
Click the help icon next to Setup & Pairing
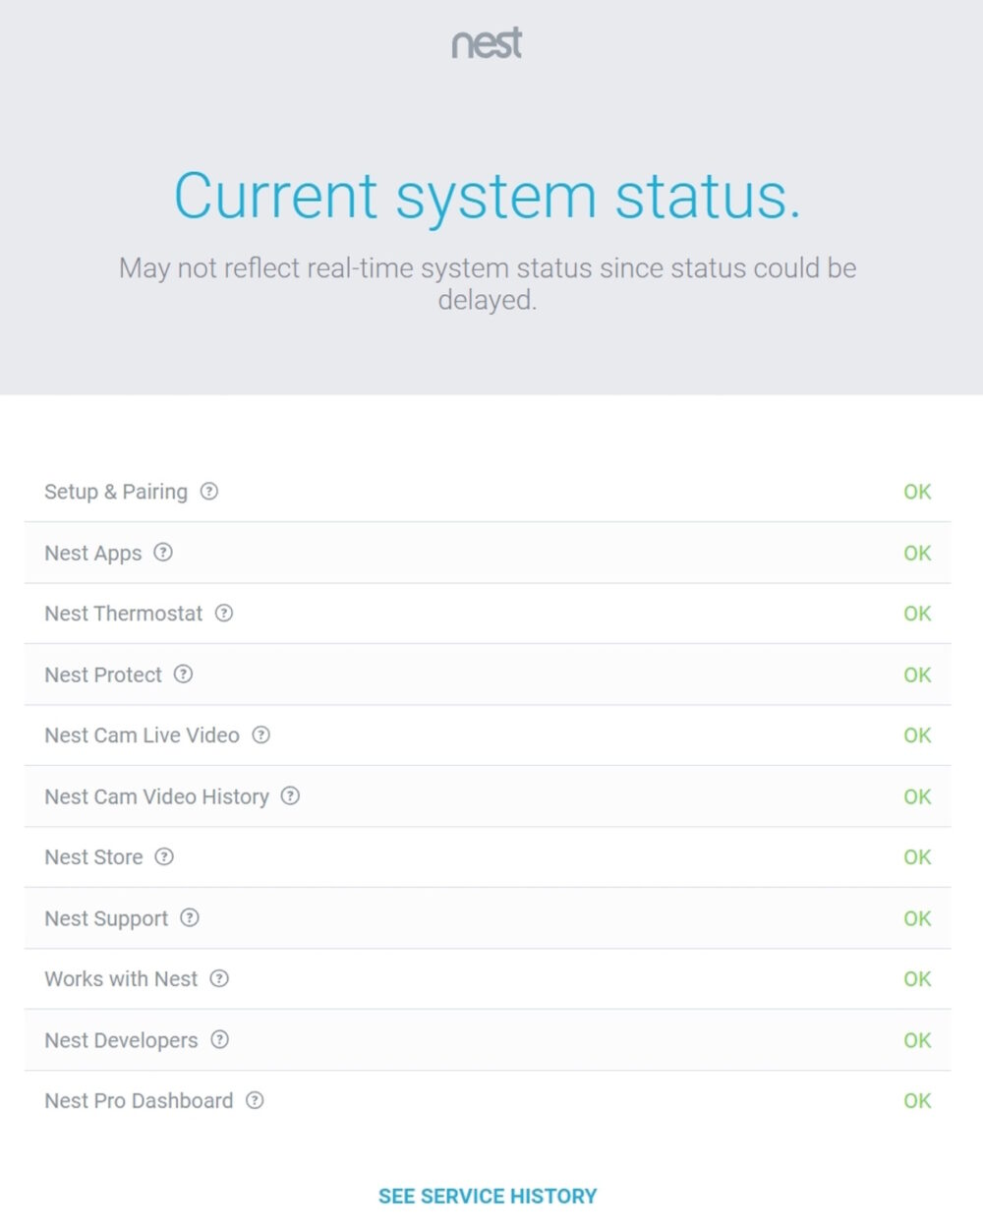[209, 492]
